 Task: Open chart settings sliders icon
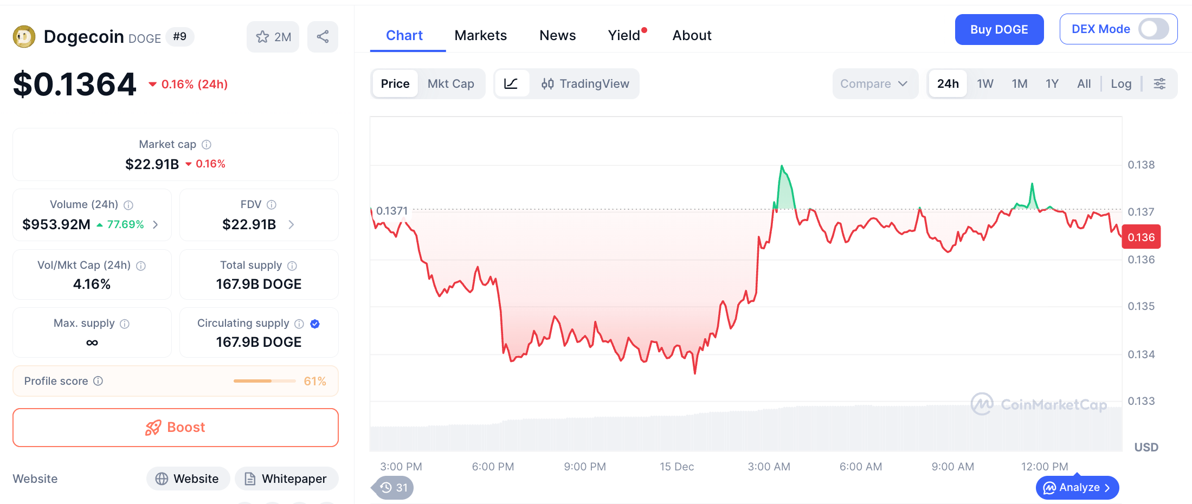point(1160,83)
